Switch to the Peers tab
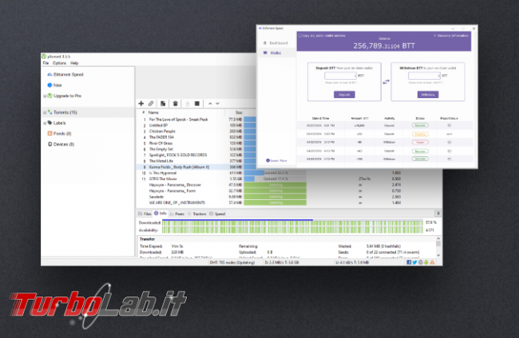The width and height of the screenshot is (519, 338). click(x=176, y=214)
